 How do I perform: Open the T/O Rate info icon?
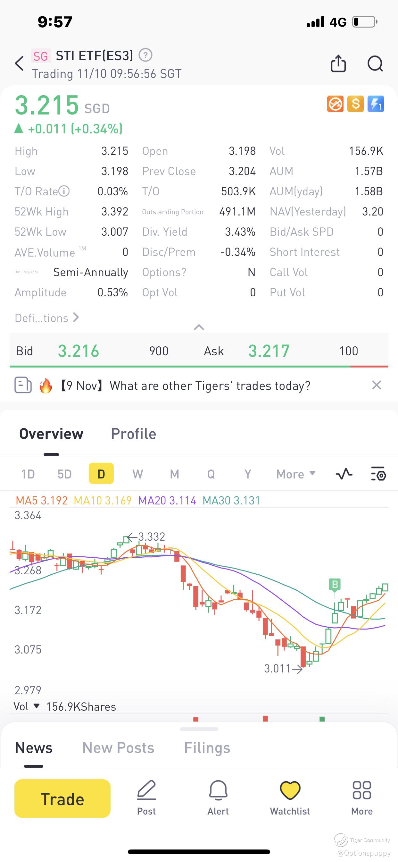click(x=64, y=191)
